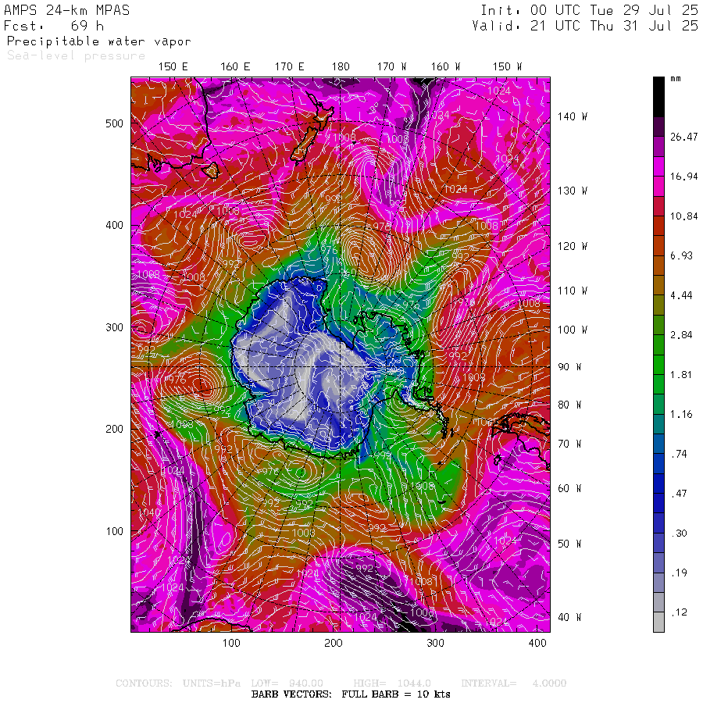Click the ".19" colorbar value
The image size is (703, 703).
[x=679, y=573]
